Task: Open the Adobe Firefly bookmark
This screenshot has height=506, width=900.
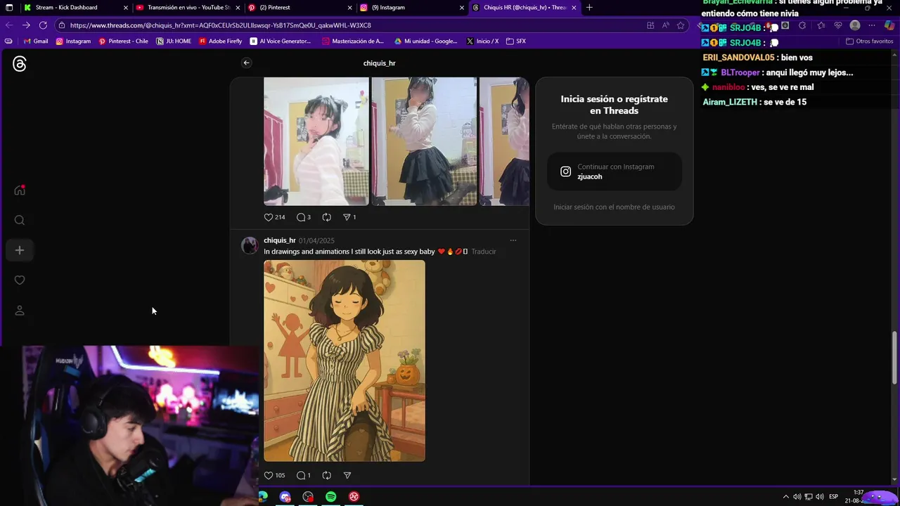Action: [220, 41]
